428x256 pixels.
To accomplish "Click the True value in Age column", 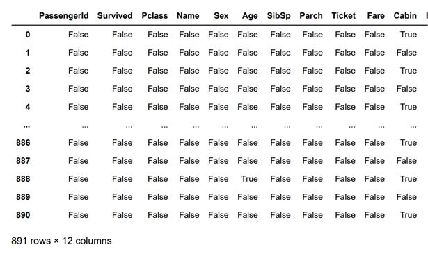I will coord(249,179).
